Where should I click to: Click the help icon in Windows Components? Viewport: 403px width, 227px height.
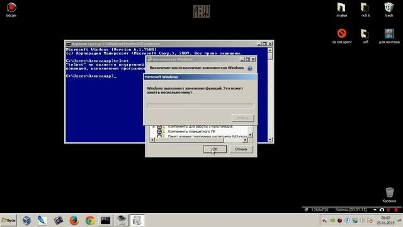pos(250,69)
